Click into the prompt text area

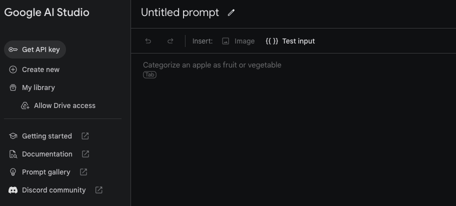(x=295, y=125)
